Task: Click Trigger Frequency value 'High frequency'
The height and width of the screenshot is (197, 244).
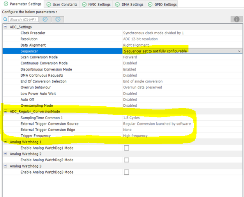Action: point(135,135)
